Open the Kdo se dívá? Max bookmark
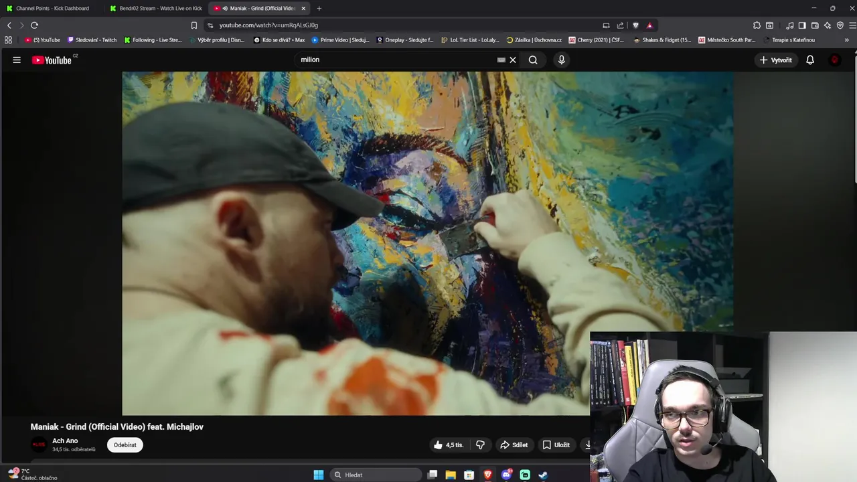This screenshot has width=857, height=482. [x=279, y=40]
